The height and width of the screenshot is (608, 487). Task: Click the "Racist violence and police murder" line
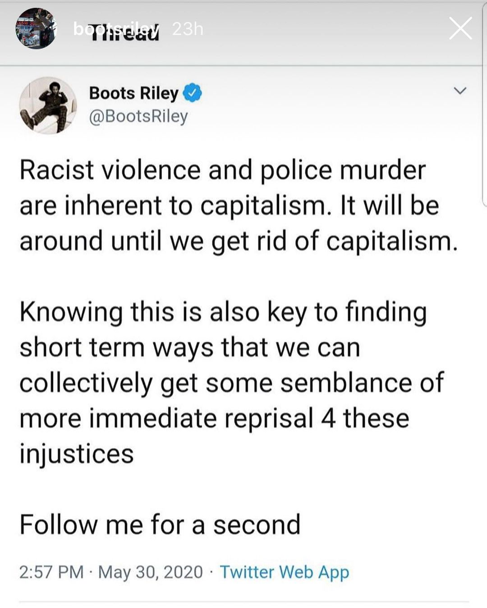pos(222,170)
